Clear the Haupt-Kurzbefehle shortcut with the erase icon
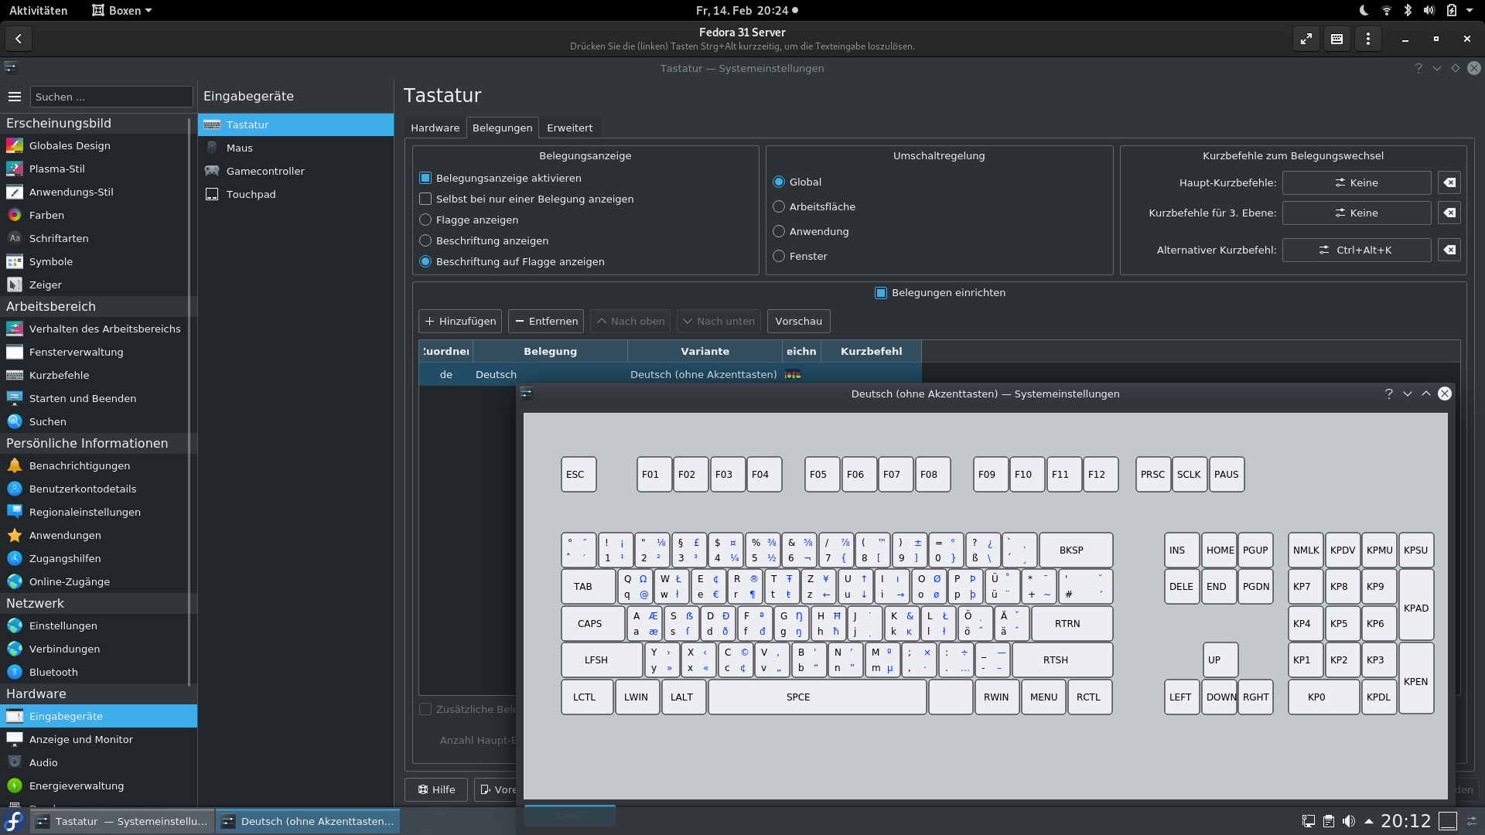Viewport: 1485px width, 835px height. point(1449,182)
